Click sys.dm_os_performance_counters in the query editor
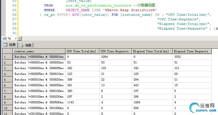Screen dimensions: 218x115 coord(98,5)
